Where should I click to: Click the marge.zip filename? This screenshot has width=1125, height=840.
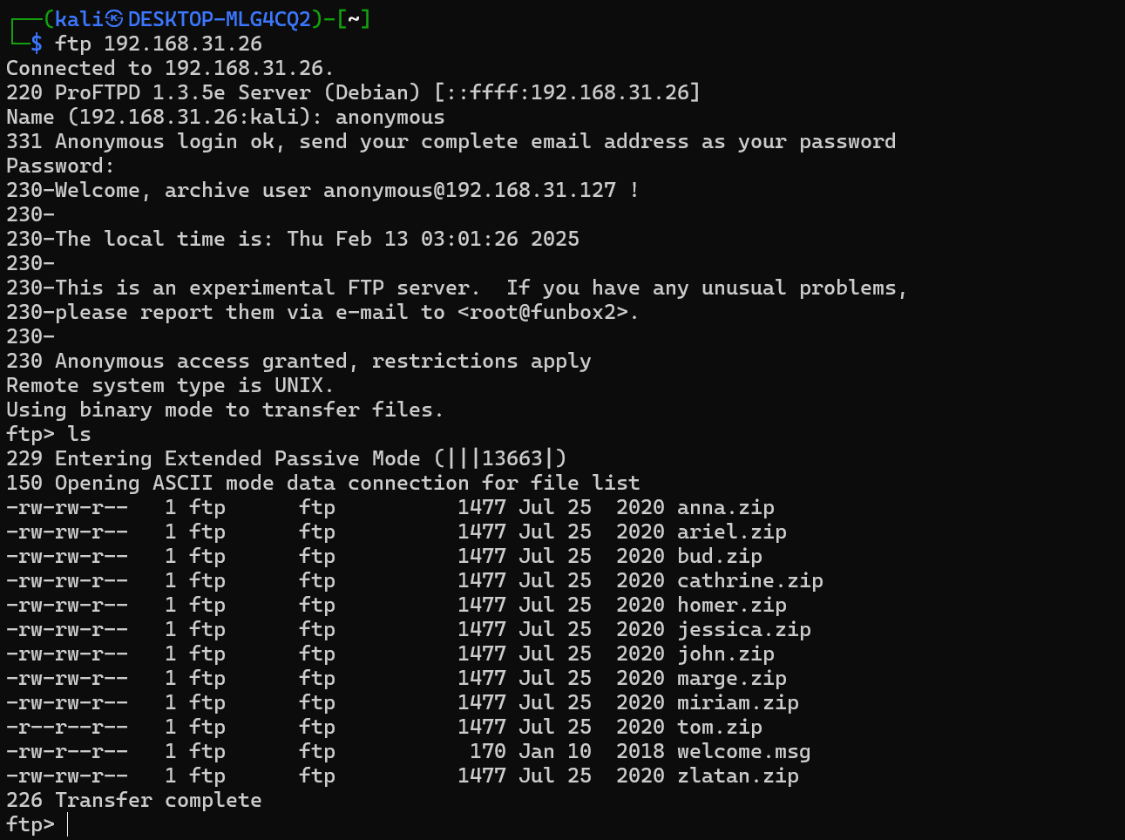(x=731, y=678)
